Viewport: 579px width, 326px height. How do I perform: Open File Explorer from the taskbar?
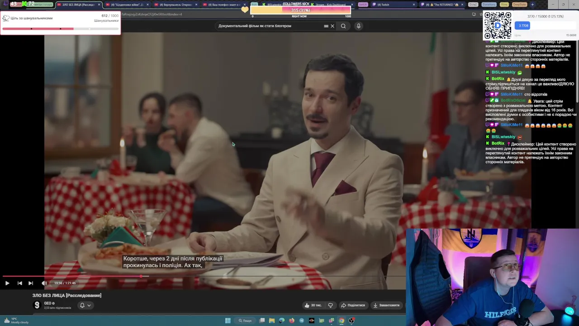coord(271,321)
